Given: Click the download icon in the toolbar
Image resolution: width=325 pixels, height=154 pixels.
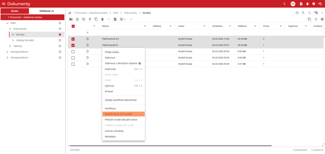Looking at the screenshot, I should click(90, 19).
